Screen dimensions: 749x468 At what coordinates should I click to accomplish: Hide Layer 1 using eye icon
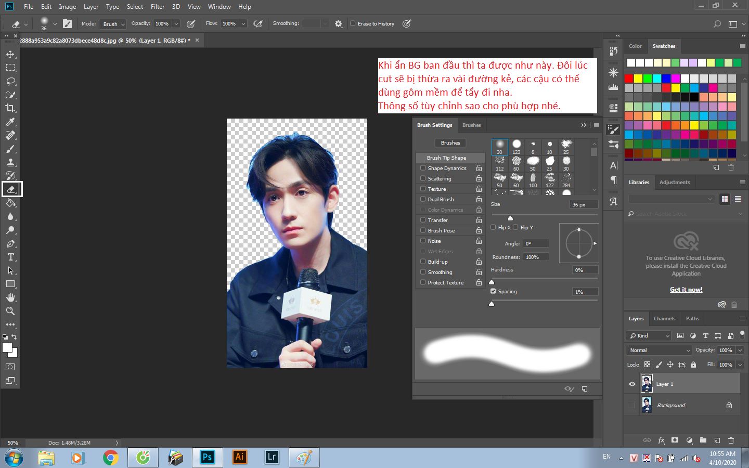632,384
